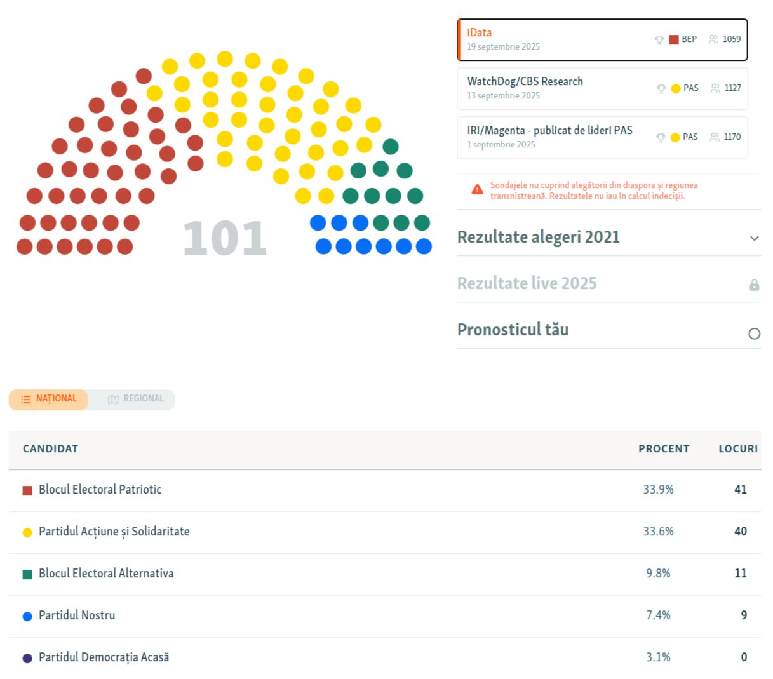Click the Blocul Electoral Patriotic row

pos(385,490)
